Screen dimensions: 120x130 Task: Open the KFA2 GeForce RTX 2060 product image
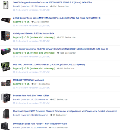tap(6, 67)
